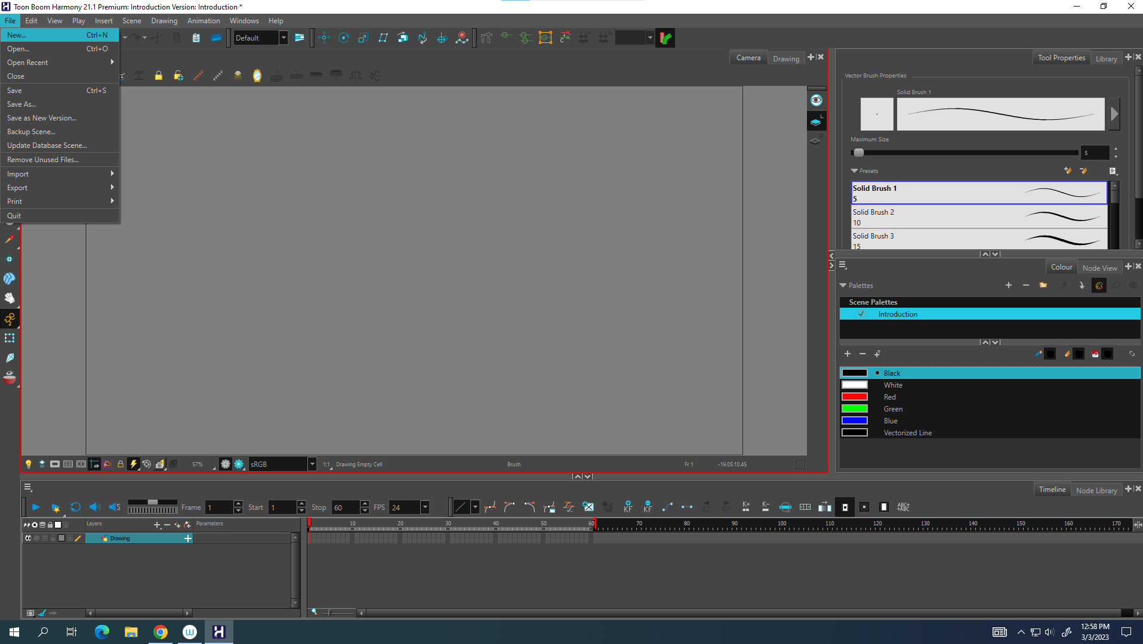This screenshot has height=644, width=1143.
Task: Click the remove palette minus icon
Action: pyautogui.click(x=1026, y=285)
